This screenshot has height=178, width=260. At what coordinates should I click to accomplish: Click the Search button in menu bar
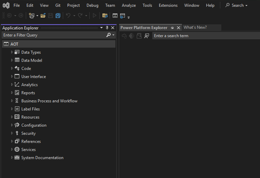click(237, 5)
